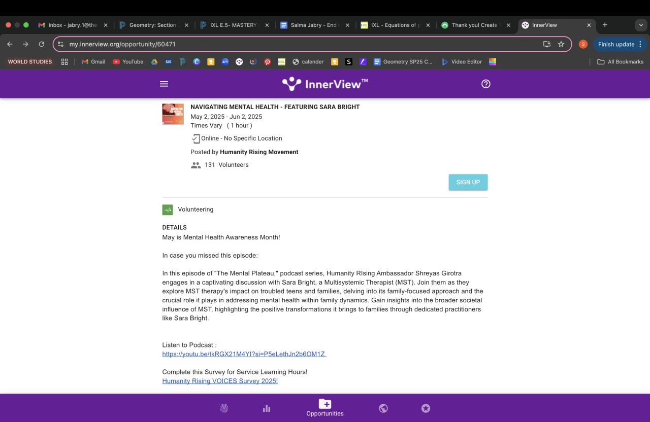Click the SIGN UP button
The height and width of the screenshot is (422, 650).
pyautogui.click(x=468, y=182)
